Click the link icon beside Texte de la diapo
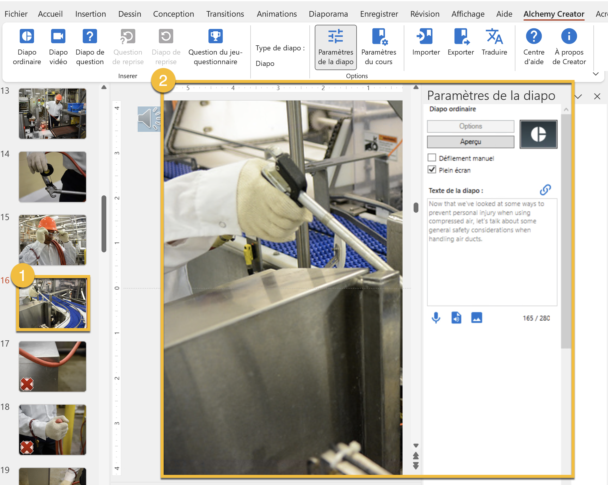This screenshot has width=608, height=485. [546, 190]
